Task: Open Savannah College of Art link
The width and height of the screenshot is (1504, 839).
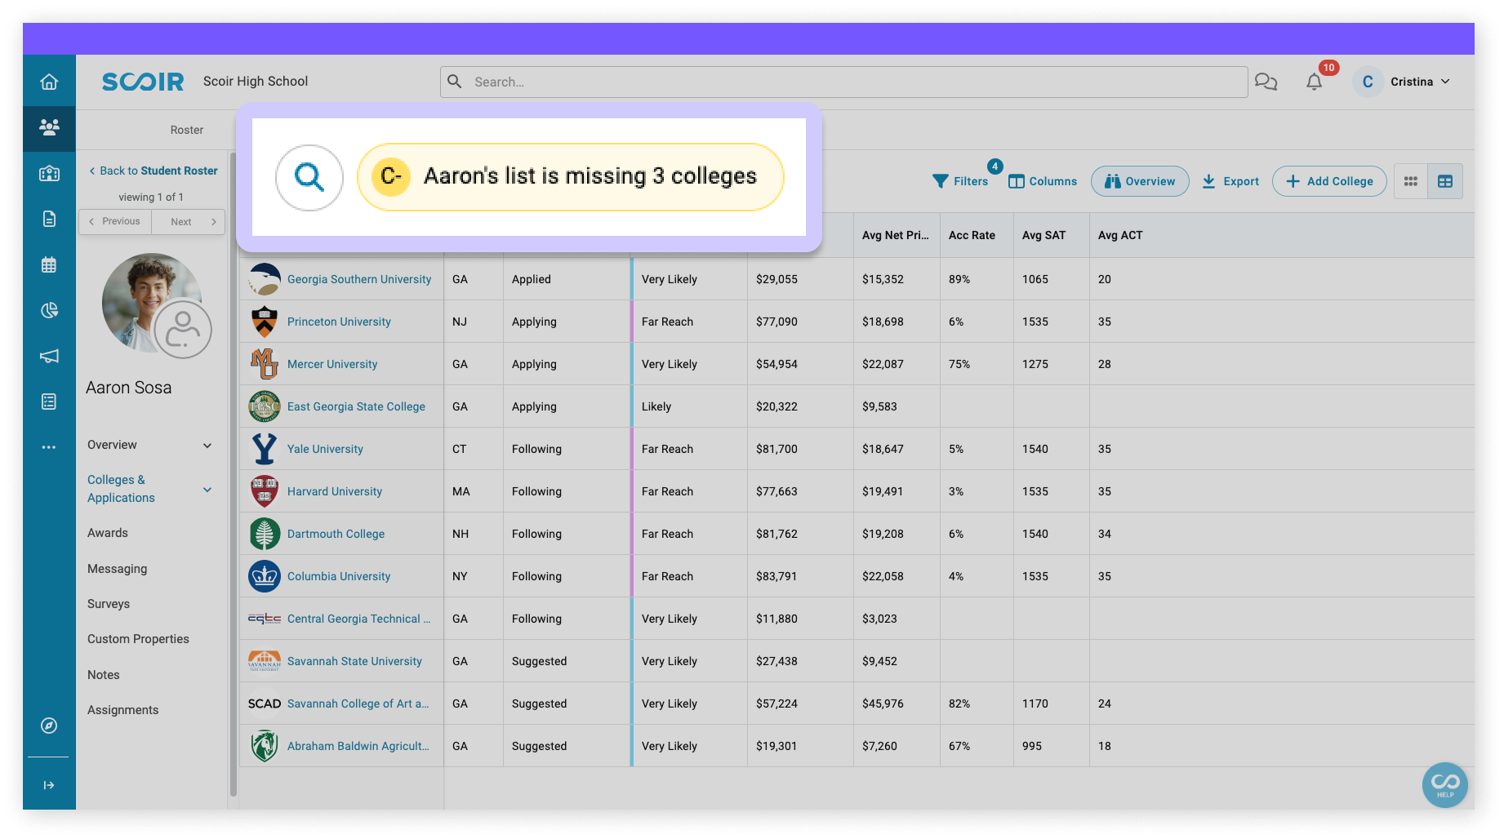Action: point(358,704)
